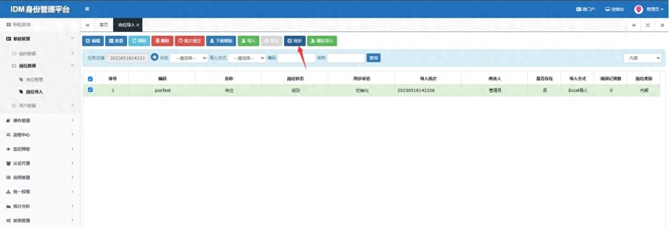Select 岗位管理 in the sidebar
Screen dimensions: 669x227
pos(34,79)
